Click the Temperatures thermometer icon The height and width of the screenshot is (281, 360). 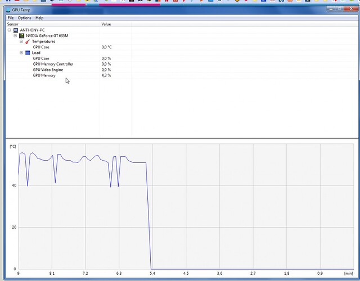pyautogui.click(x=28, y=42)
